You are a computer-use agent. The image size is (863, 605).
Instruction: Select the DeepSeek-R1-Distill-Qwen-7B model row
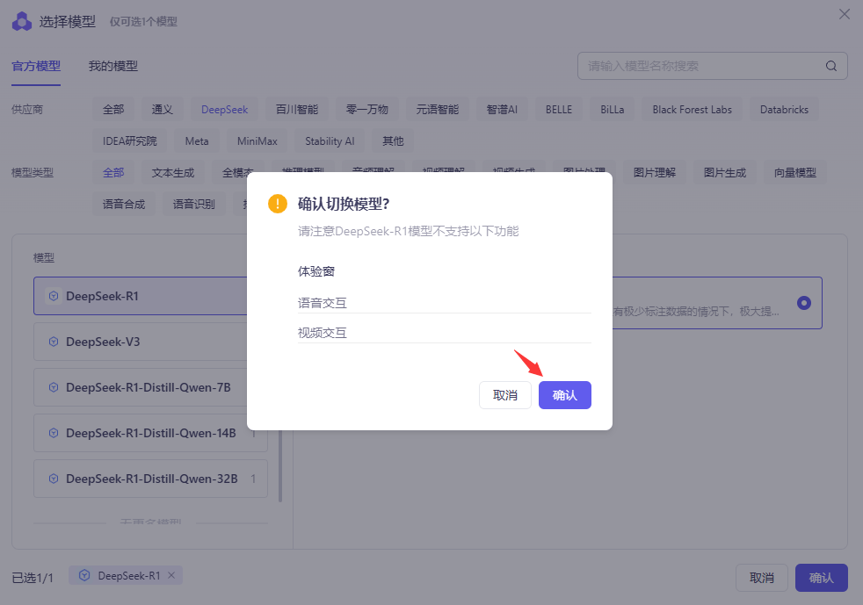click(141, 387)
